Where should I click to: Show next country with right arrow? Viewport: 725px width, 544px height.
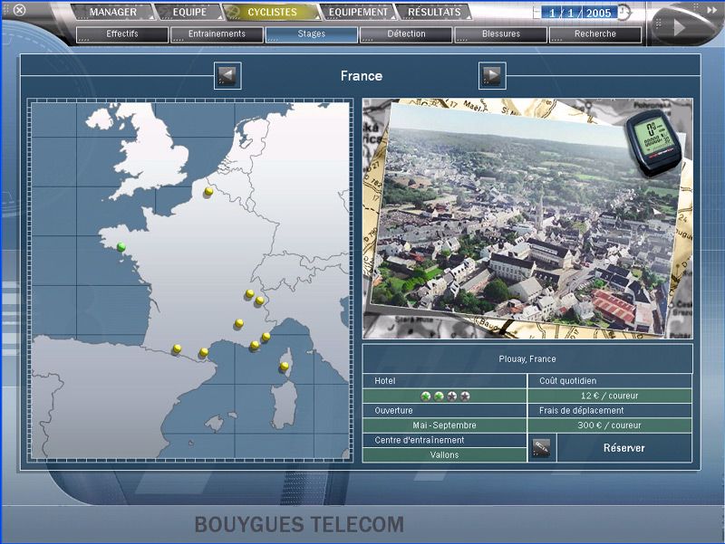click(492, 75)
